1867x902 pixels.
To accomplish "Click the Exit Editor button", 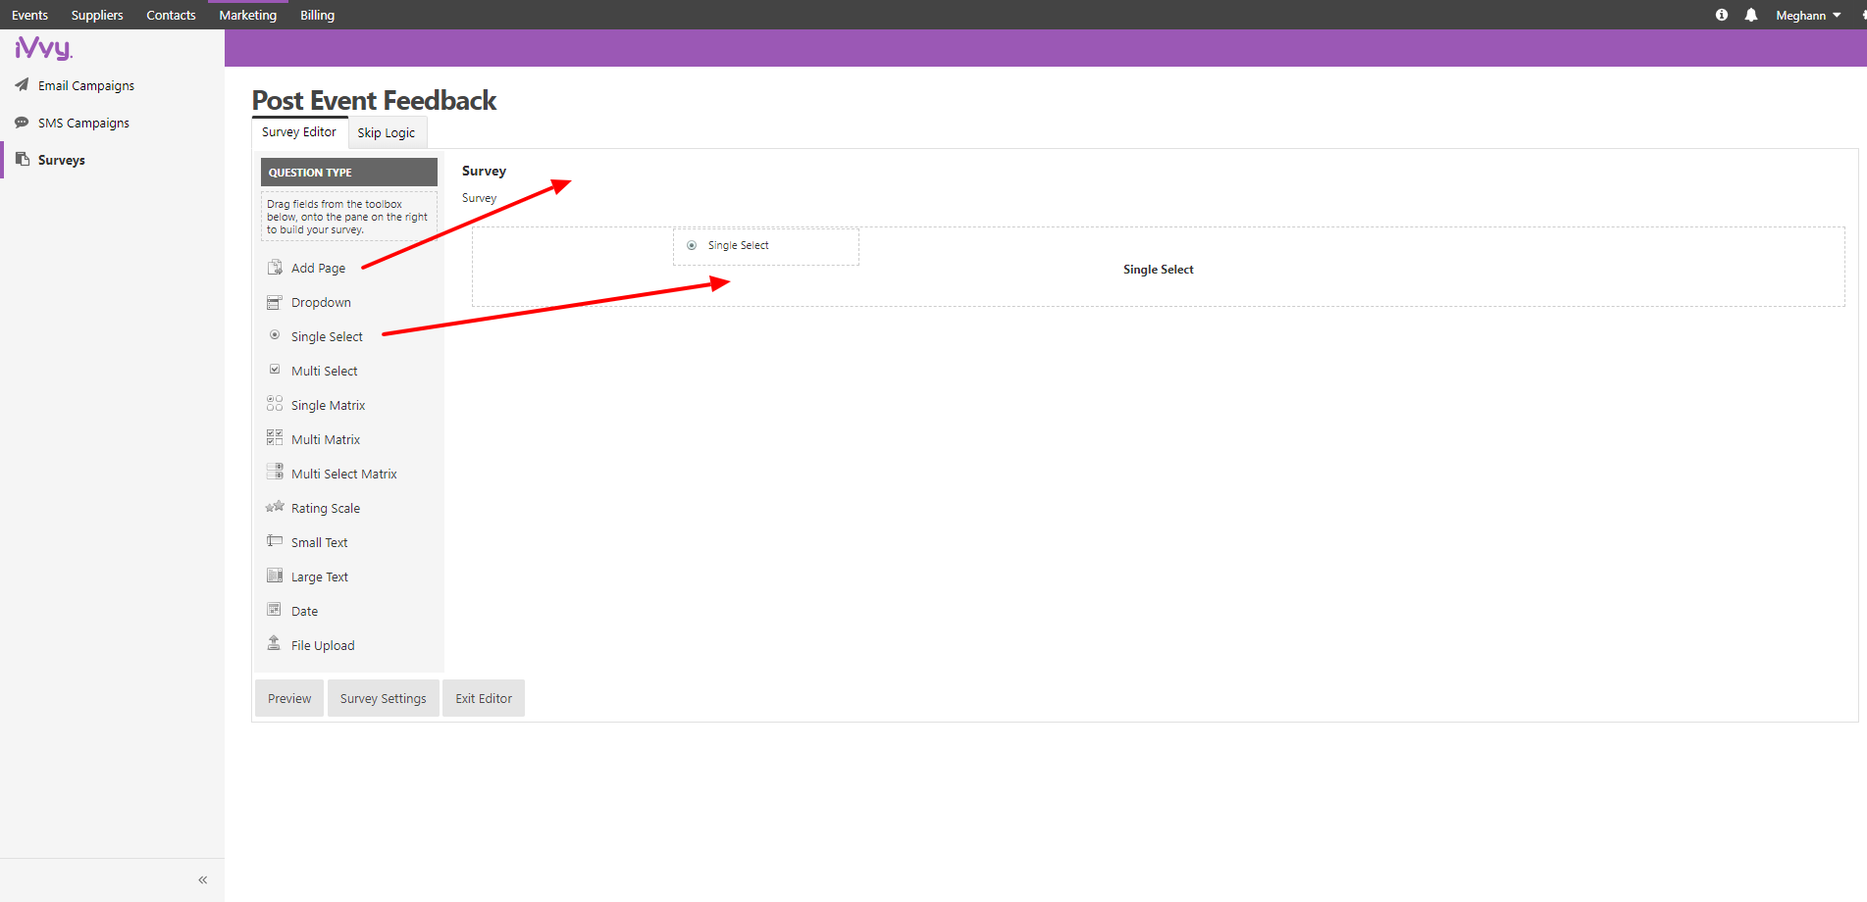I will pos(484,698).
